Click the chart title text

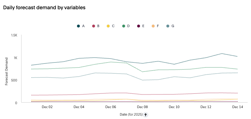pos(44,8)
